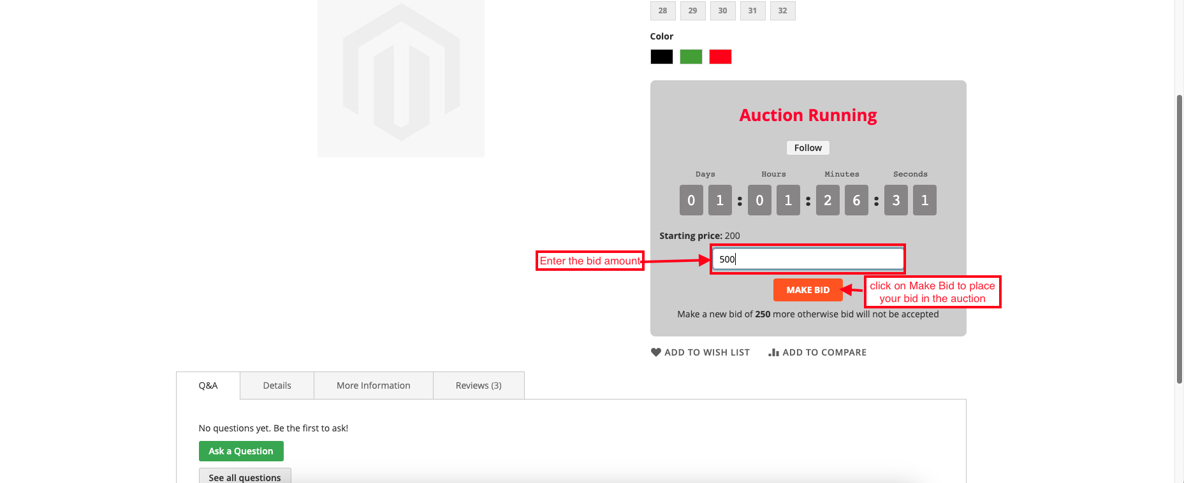Choose size 32 swatch

(782, 11)
